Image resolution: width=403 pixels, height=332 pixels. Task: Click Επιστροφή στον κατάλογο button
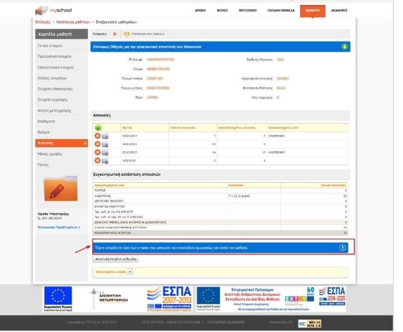tap(144, 34)
